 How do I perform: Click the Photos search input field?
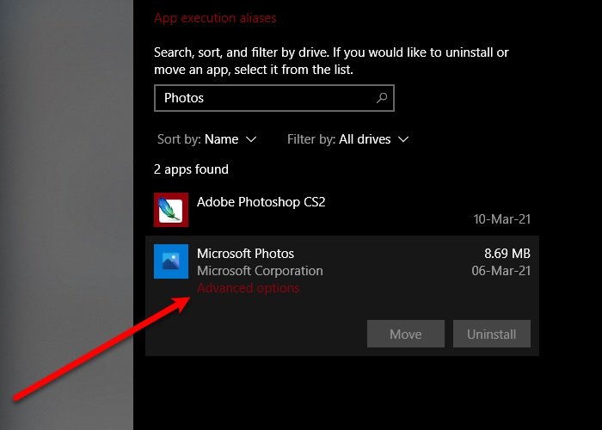[x=274, y=98]
